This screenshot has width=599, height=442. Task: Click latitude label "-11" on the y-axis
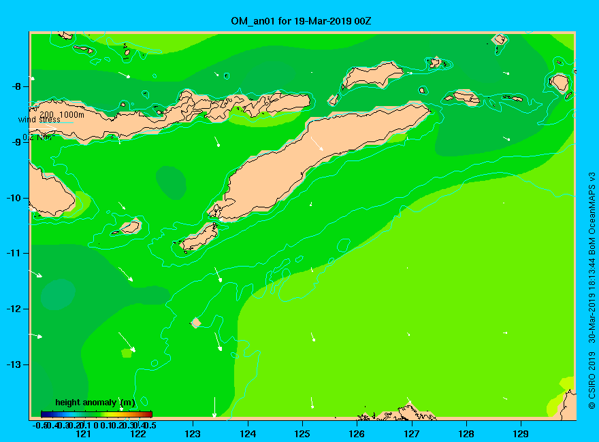point(14,253)
